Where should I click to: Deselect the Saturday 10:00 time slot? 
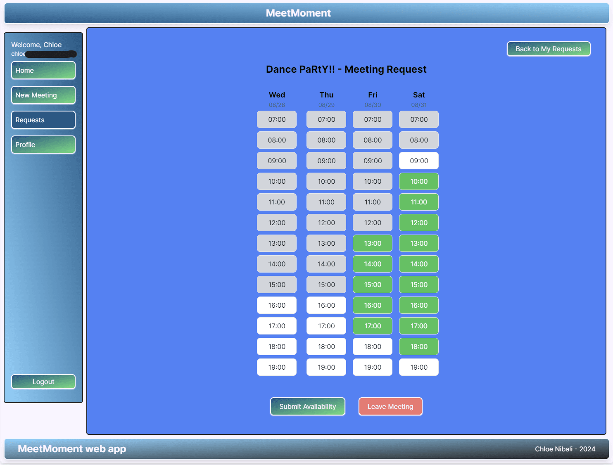pos(418,181)
